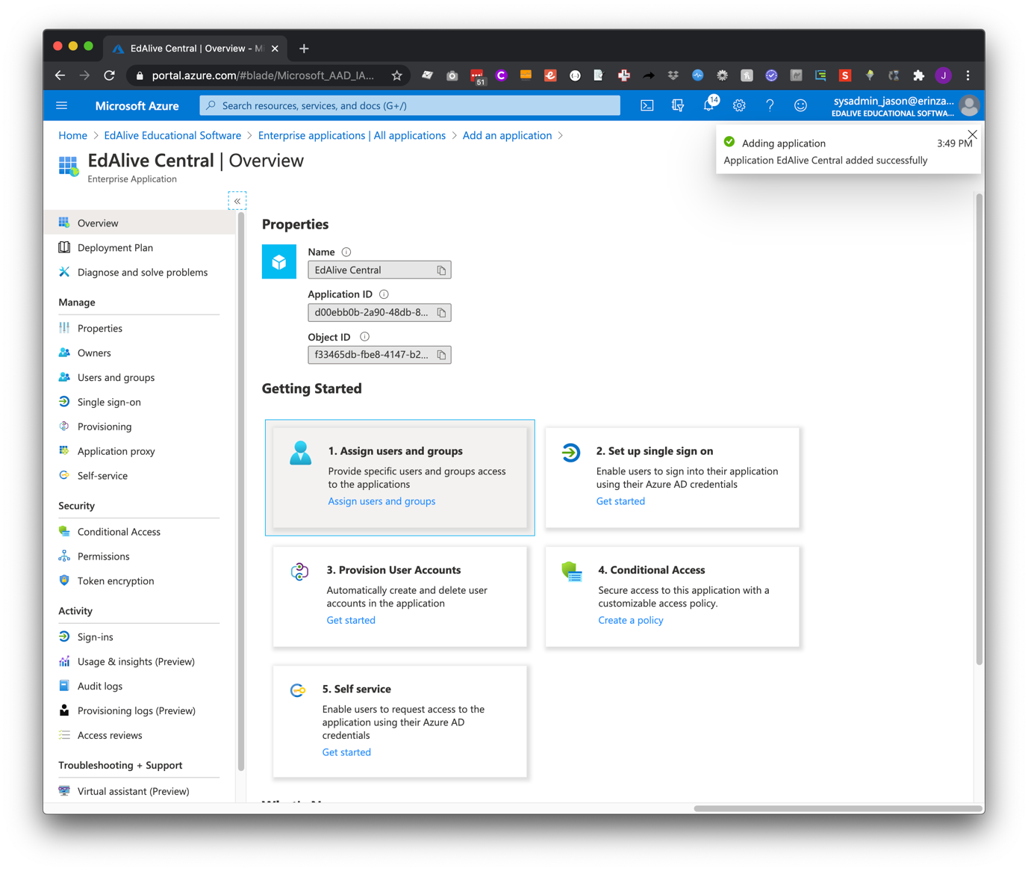Open the Directory and subscription filter icon
Screen dimensions: 1028x871
678,105
